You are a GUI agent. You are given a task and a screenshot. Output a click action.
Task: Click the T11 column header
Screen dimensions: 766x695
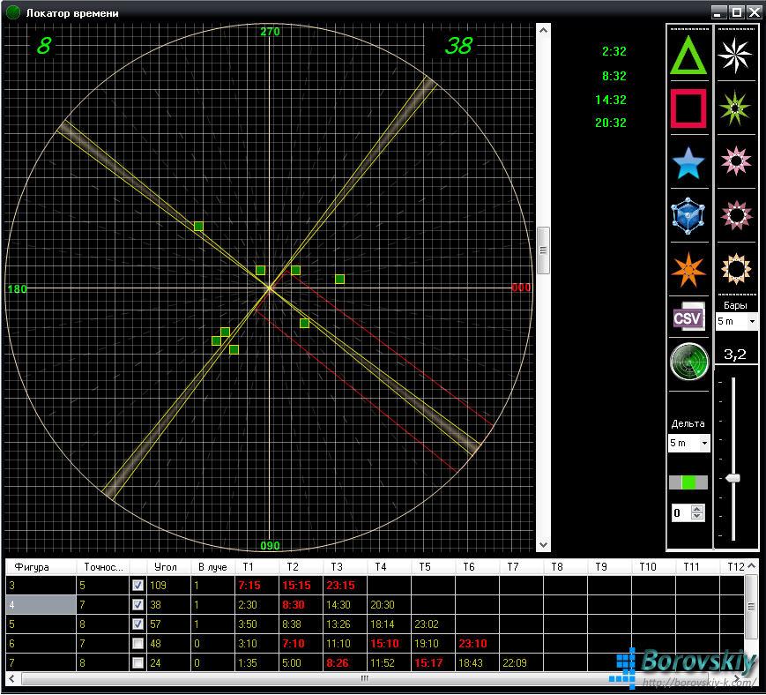tap(697, 567)
